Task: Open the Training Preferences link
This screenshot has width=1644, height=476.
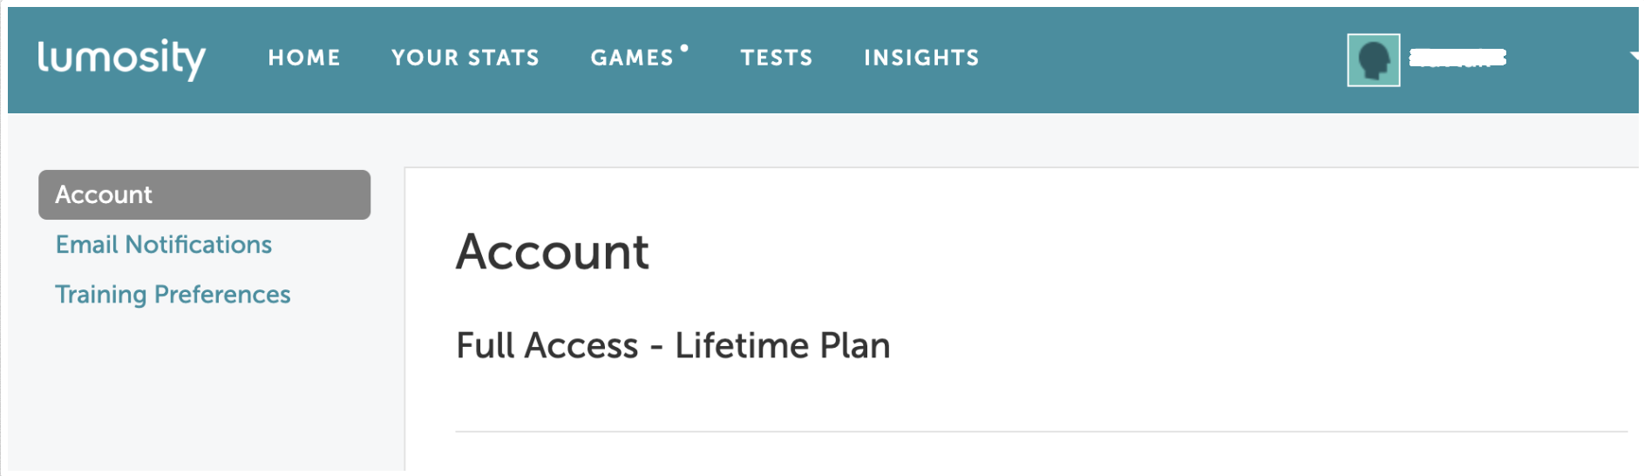Action: (x=173, y=295)
